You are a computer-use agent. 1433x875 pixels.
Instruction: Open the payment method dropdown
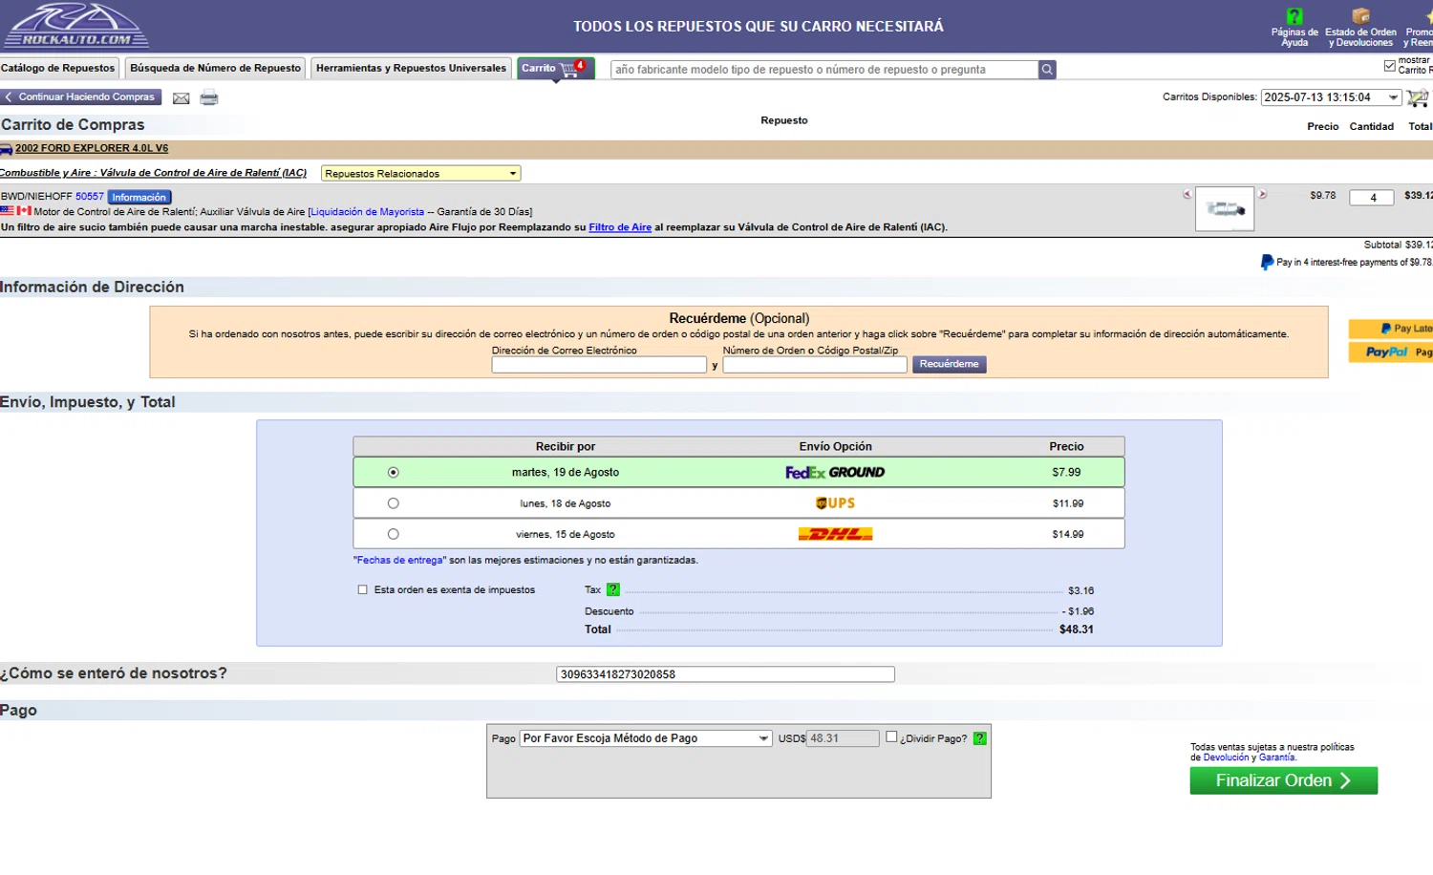(x=645, y=738)
